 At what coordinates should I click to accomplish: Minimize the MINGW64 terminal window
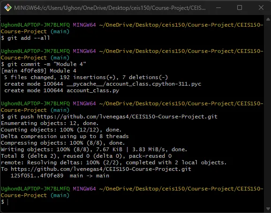218,8
